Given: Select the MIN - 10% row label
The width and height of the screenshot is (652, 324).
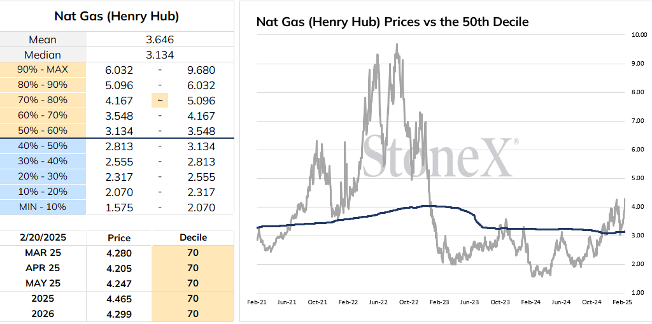Looking at the screenshot, I should pyautogui.click(x=43, y=207).
